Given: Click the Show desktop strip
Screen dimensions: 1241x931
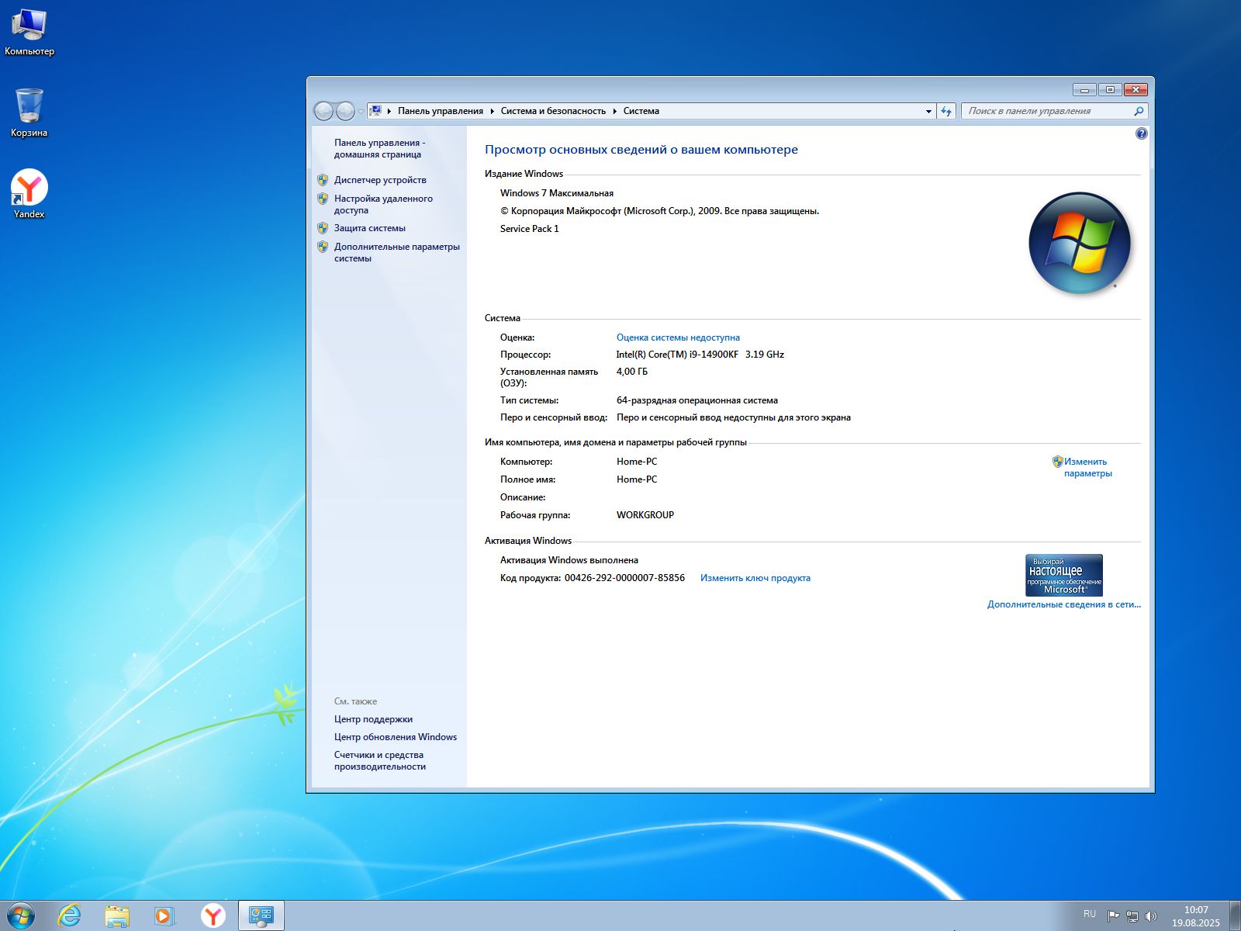Looking at the screenshot, I should coord(1235,916).
